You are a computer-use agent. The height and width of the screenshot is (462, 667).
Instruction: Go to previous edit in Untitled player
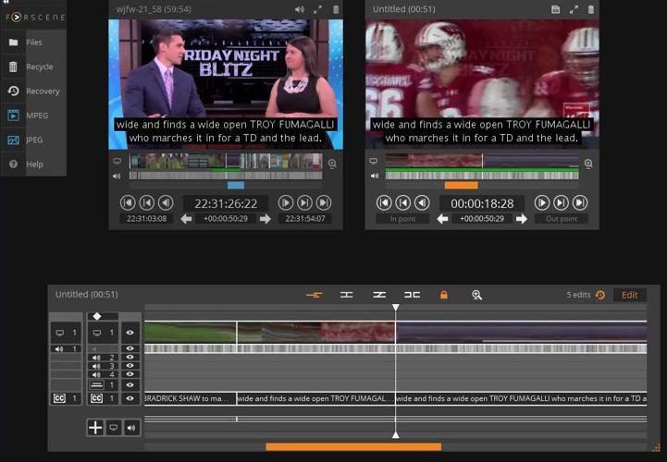point(403,202)
